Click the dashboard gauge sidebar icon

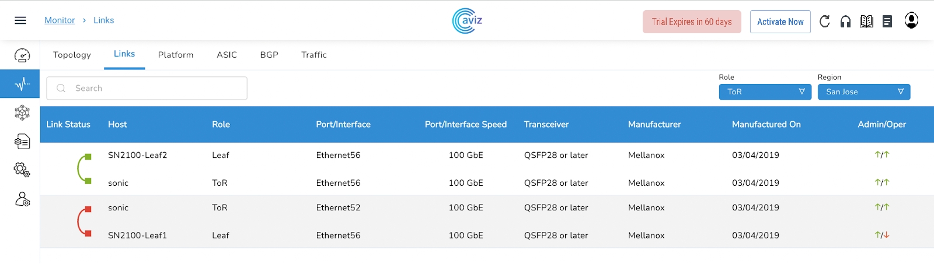coord(22,55)
